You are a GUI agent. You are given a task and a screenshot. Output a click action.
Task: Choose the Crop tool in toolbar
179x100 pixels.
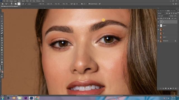pyautogui.click(x=2, y=26)
